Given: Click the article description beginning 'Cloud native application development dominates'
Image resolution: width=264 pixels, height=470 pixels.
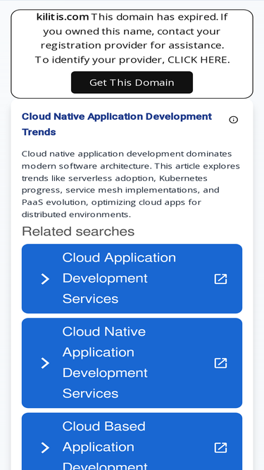Looking at the screenshot, I should 131,184.
